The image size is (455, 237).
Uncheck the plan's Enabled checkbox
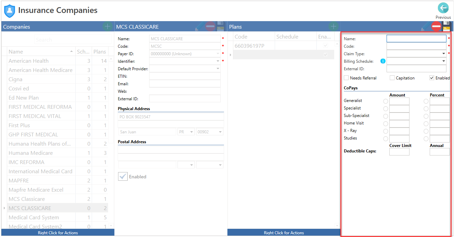(x=432, y=78)
